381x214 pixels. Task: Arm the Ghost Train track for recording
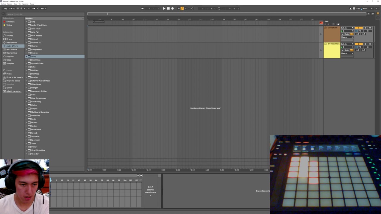tap(370, 44)
